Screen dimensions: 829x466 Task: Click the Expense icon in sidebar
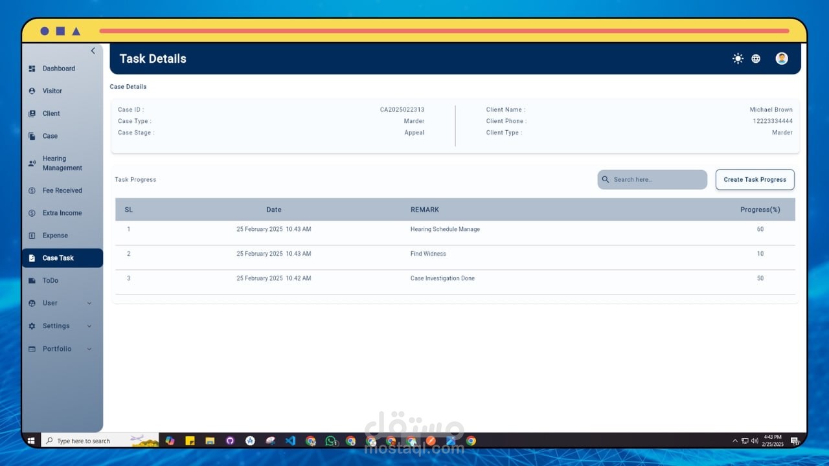tap(32, 236)
